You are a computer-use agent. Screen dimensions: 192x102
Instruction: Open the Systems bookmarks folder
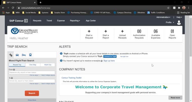tap(43, 12)
